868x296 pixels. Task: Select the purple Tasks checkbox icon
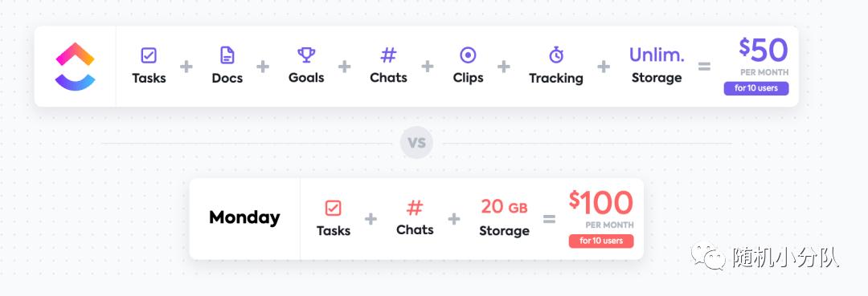[x=149, y=55]
